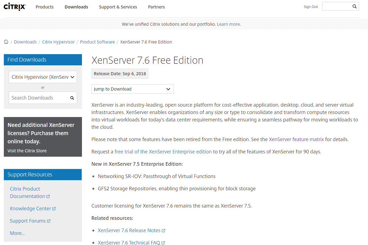This screenshot has width=368, height=245.
Task: Open Product Software breadcrumb link
Action: click(97, 42)
